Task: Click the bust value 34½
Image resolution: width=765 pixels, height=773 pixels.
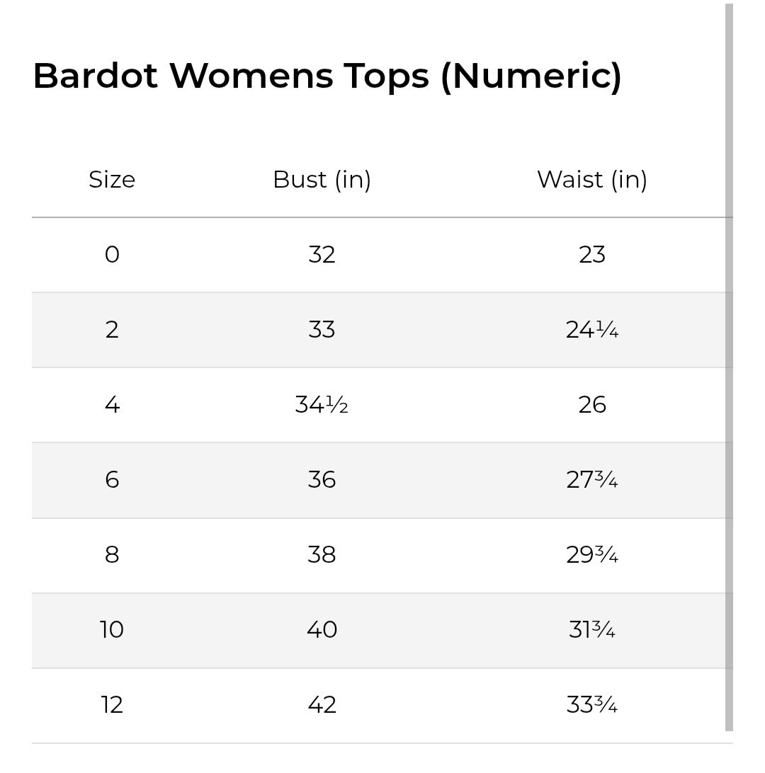Action: coord(322,405)
